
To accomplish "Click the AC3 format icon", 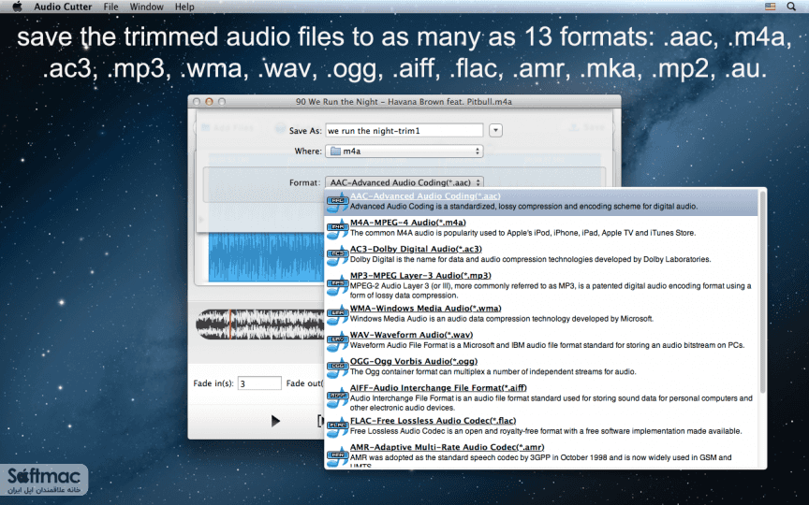I will [x=337, y=254].
